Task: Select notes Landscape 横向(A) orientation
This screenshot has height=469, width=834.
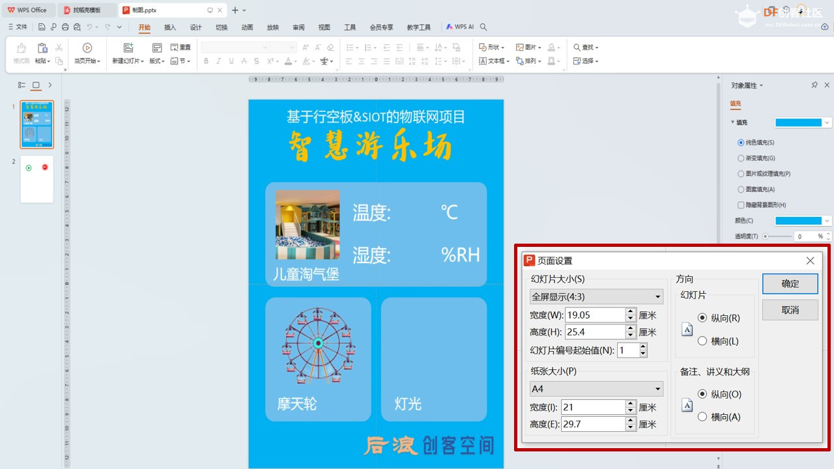Action: [702, 417]
